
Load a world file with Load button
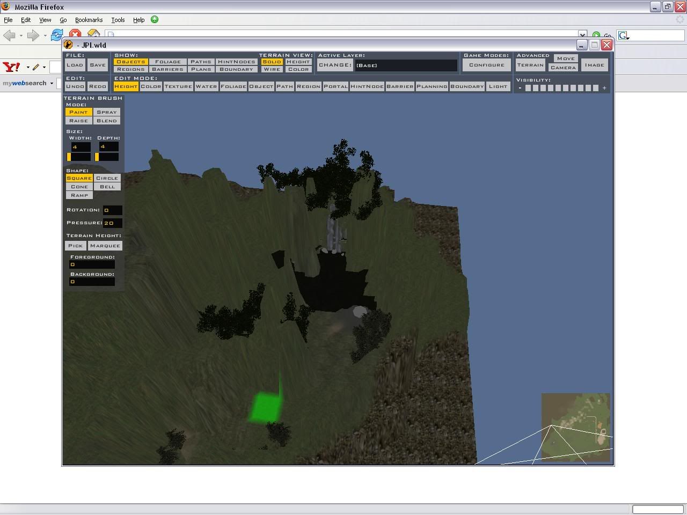click(75, 65)
